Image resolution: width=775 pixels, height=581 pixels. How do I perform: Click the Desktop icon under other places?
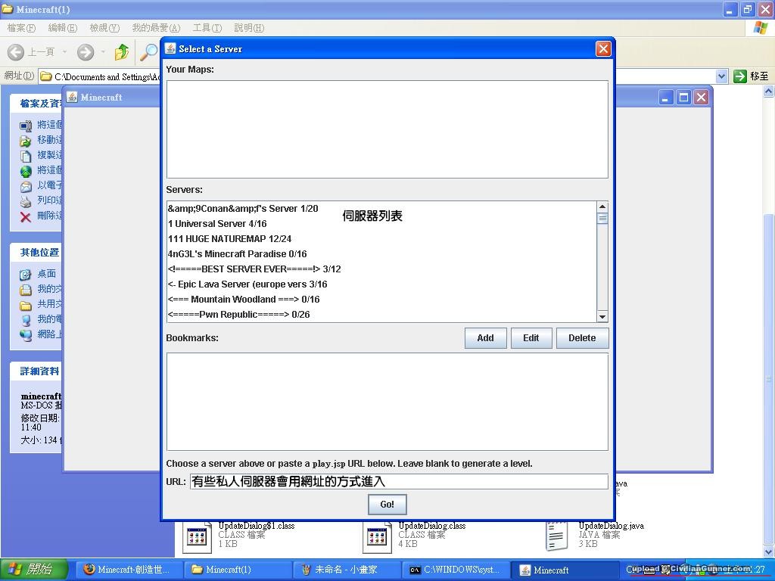click(x=26, y=274)
